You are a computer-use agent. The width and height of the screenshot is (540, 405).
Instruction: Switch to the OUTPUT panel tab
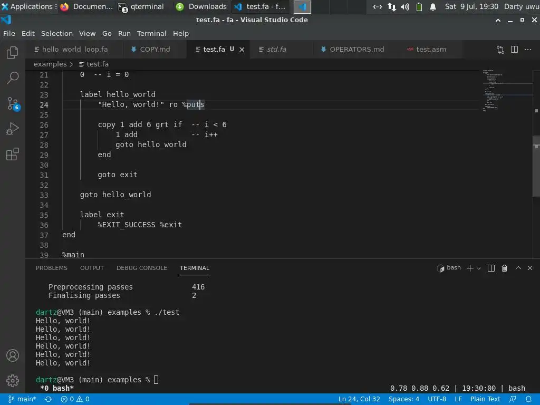click(92, 268)
